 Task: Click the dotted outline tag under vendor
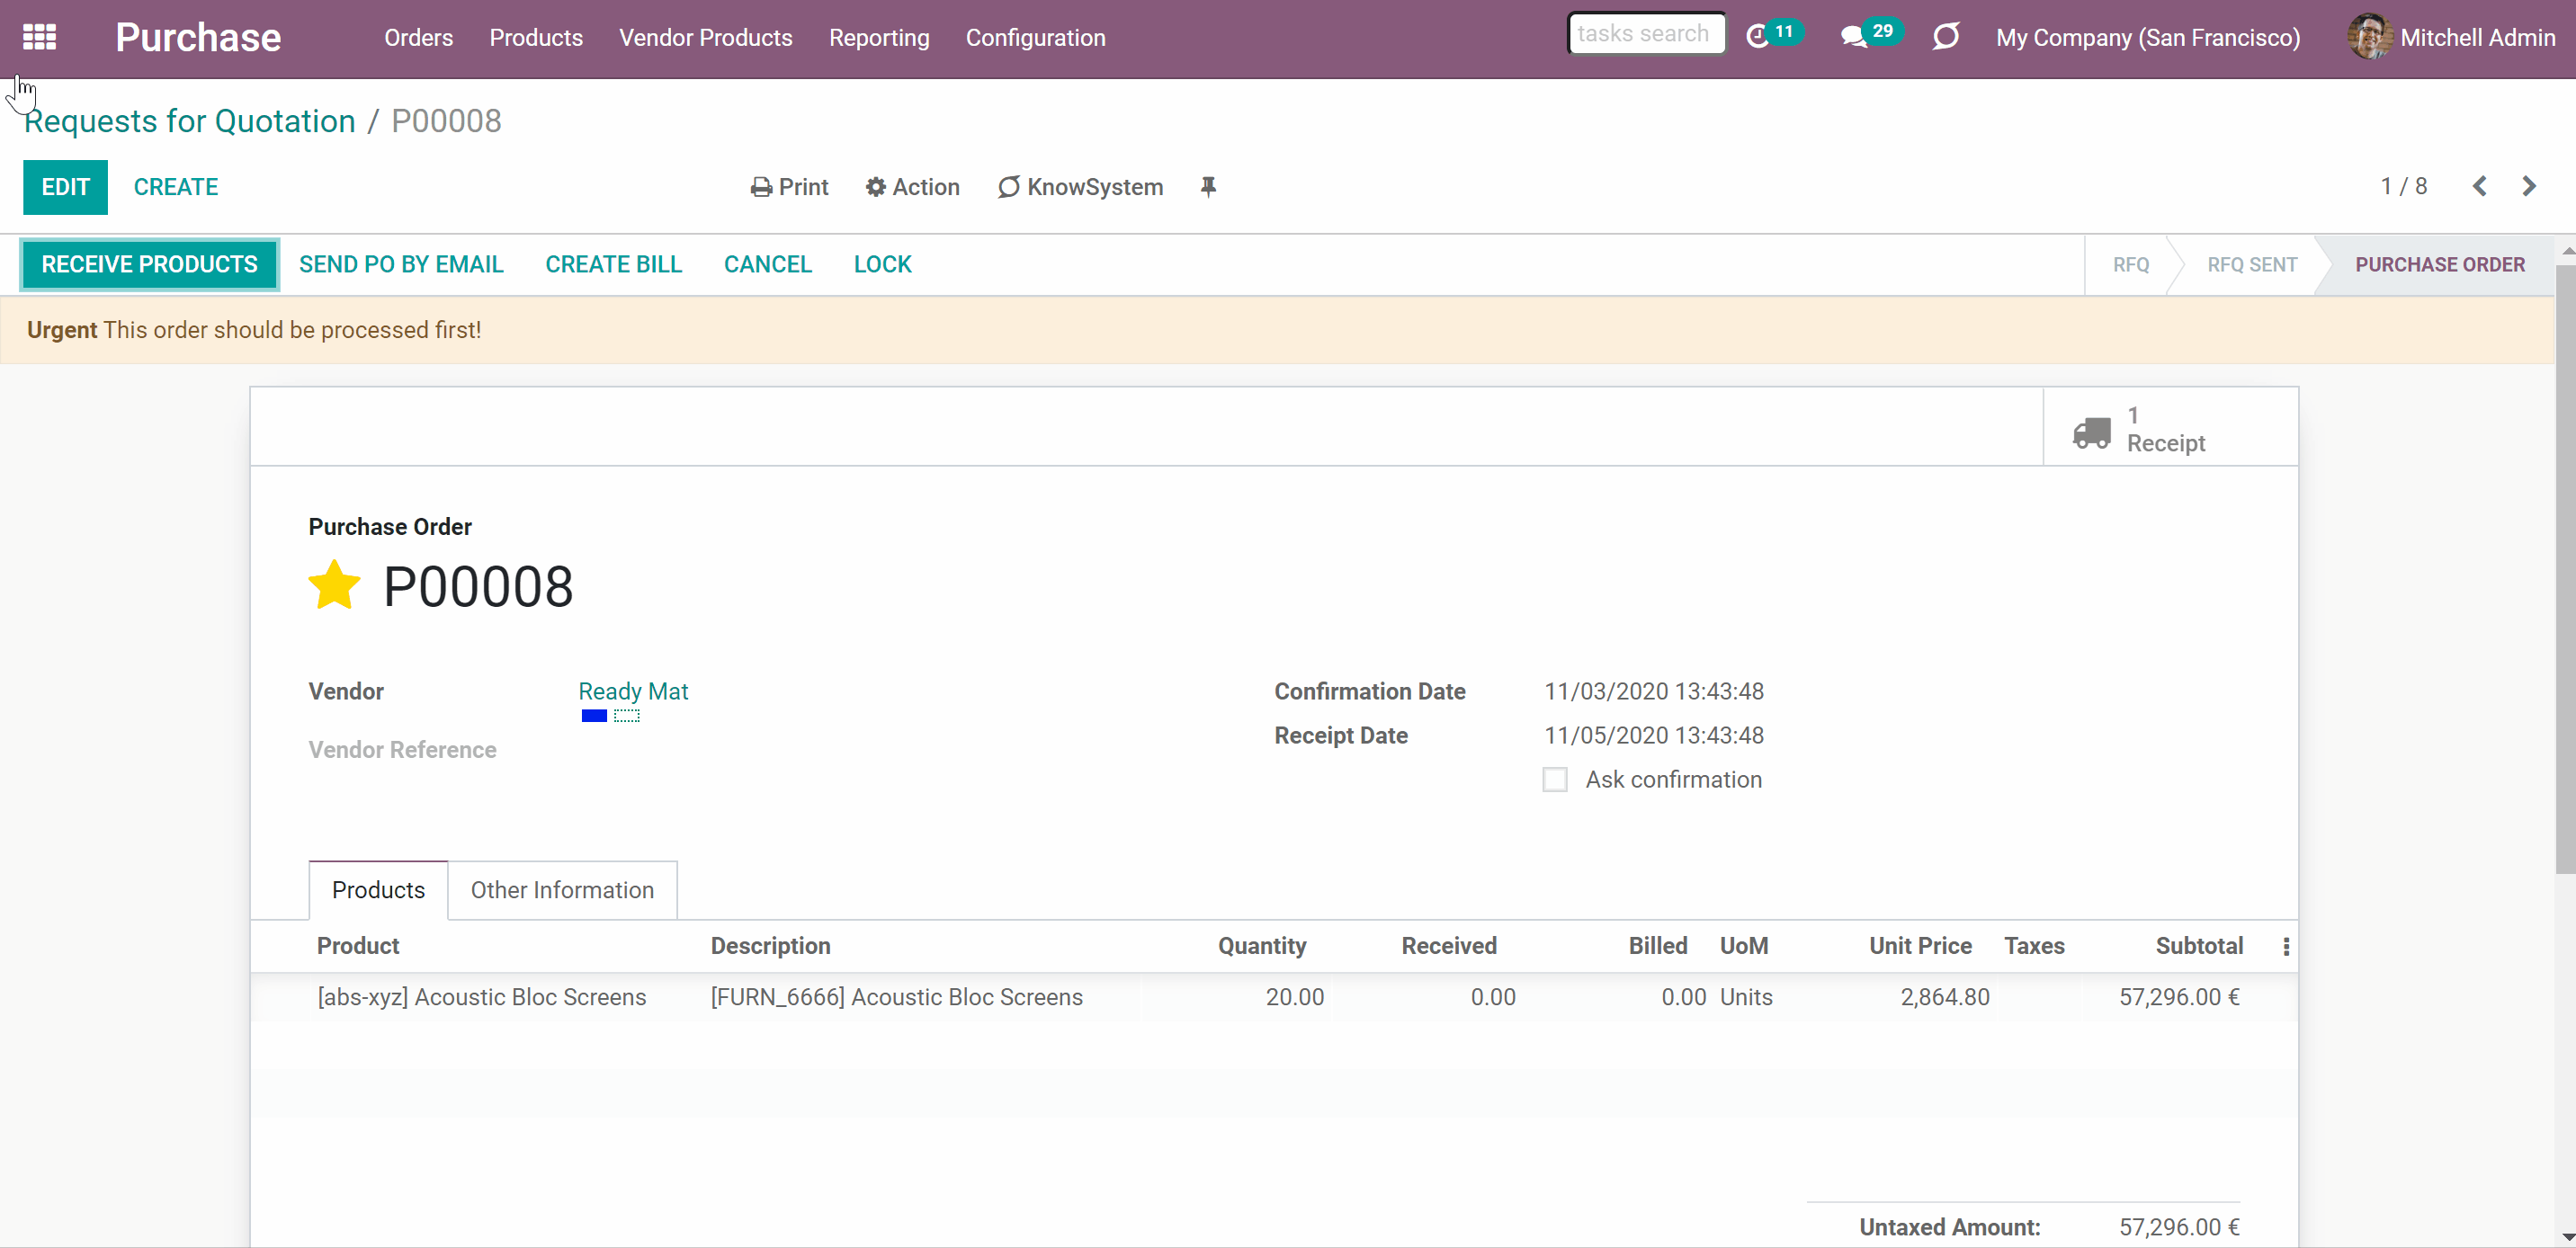627,716
